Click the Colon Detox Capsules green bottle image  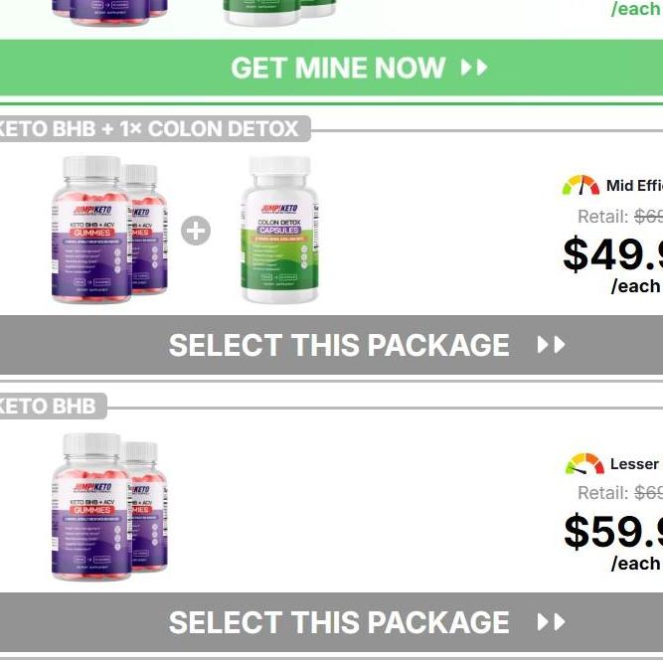280,230
